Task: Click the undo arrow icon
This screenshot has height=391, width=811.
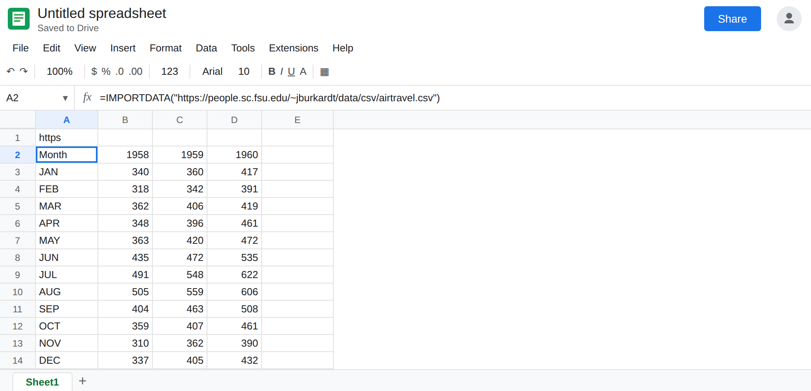Action: 11,71
